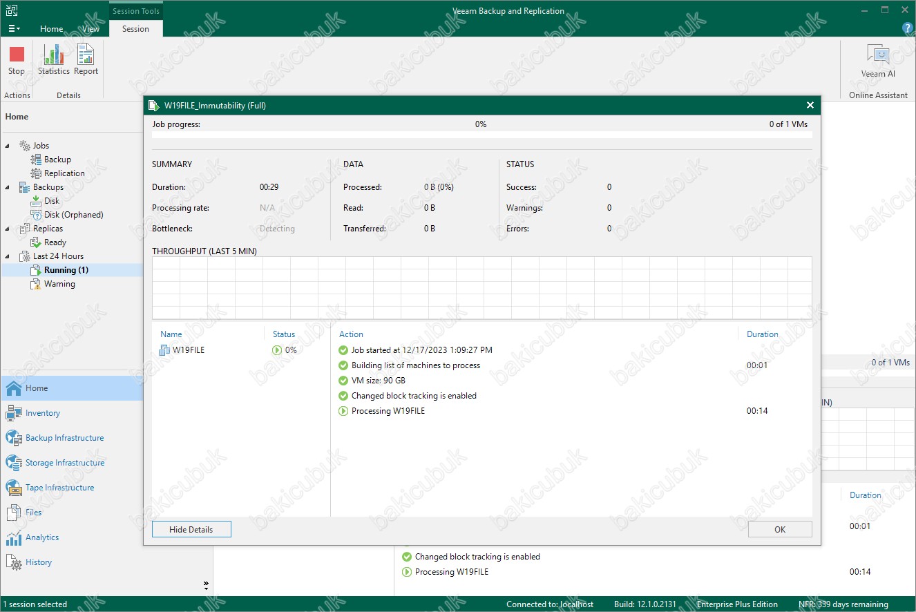Select Backup under Jobs
Screen dimensions: 916x612
pos(57,160)
